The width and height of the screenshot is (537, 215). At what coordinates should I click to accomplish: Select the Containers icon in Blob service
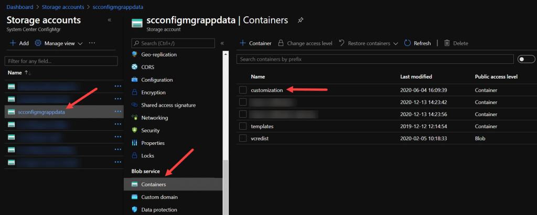[135, 184]
